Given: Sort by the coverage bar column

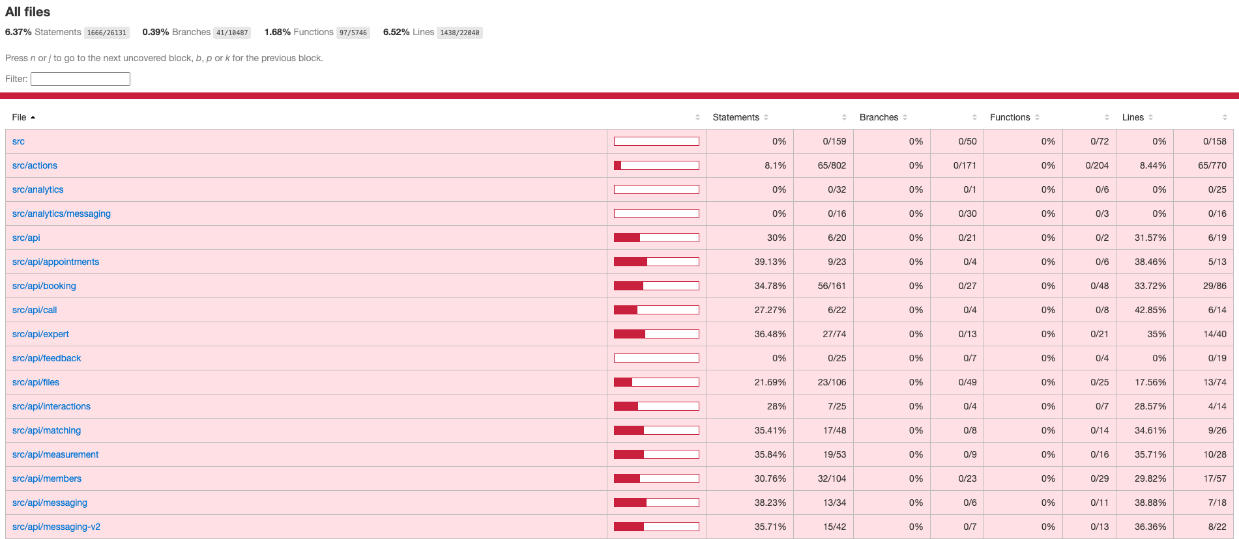Looking at the screenshot, I should coord(697,117).
